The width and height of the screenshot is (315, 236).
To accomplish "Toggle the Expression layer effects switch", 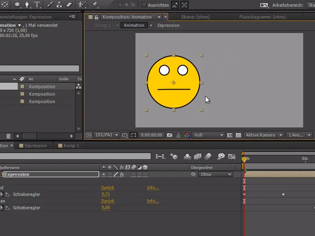I will [122, 174].
